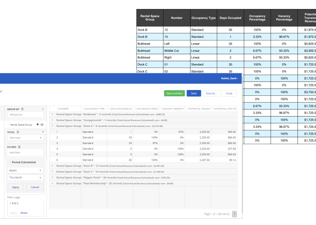316x225 pixels.
Task: Click the VACANCY PERCENT column header
Action: 173,109
